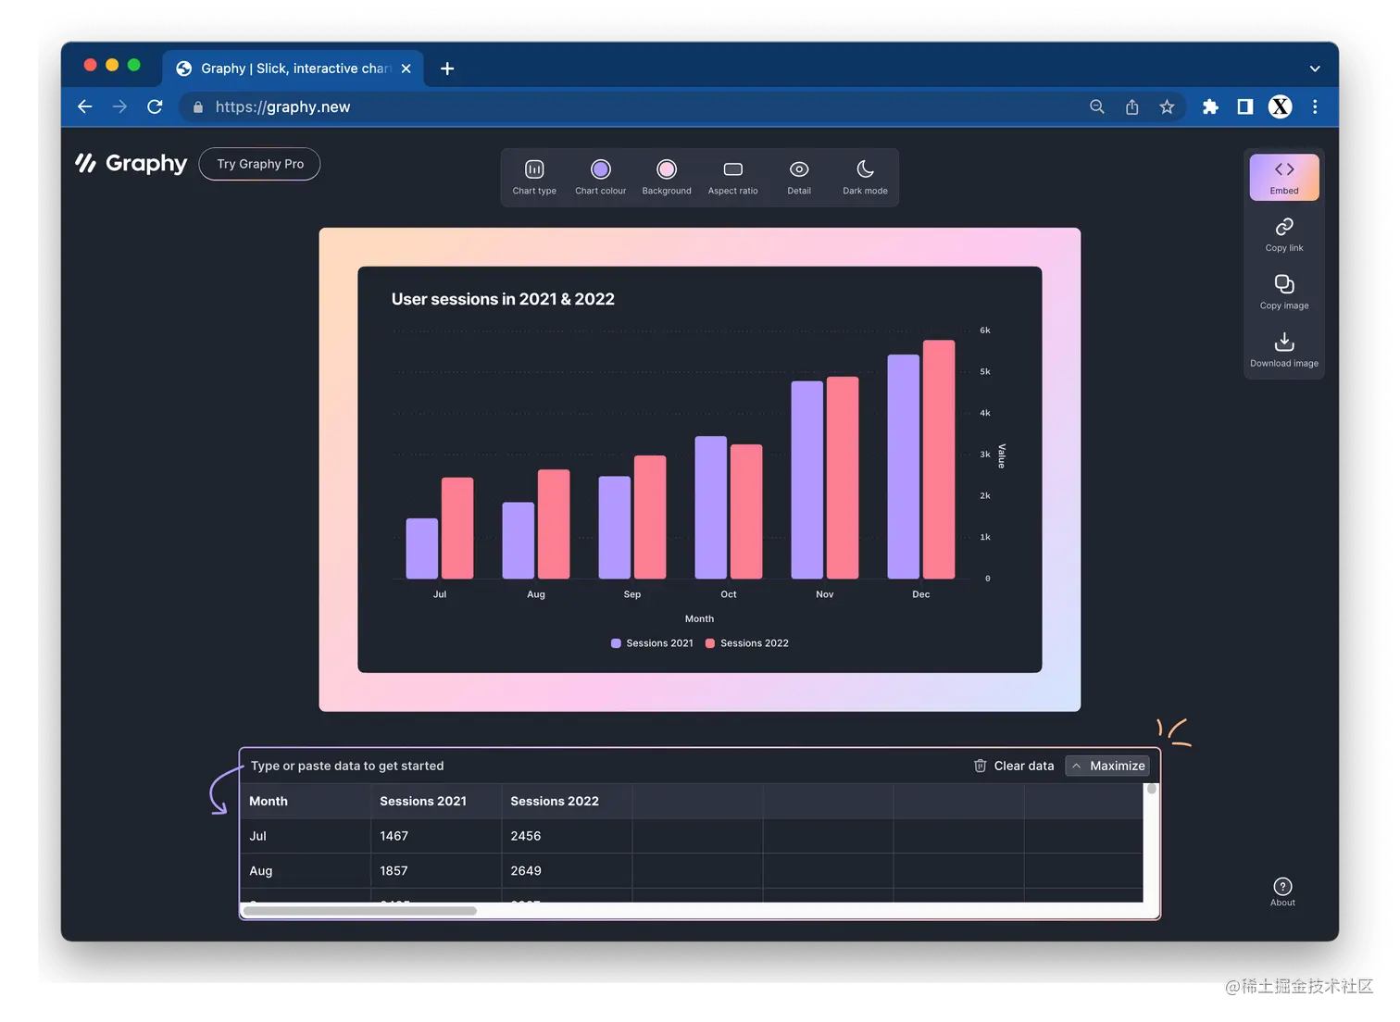
Task: Click the Month axis label
Action: (x=699, y=618)
